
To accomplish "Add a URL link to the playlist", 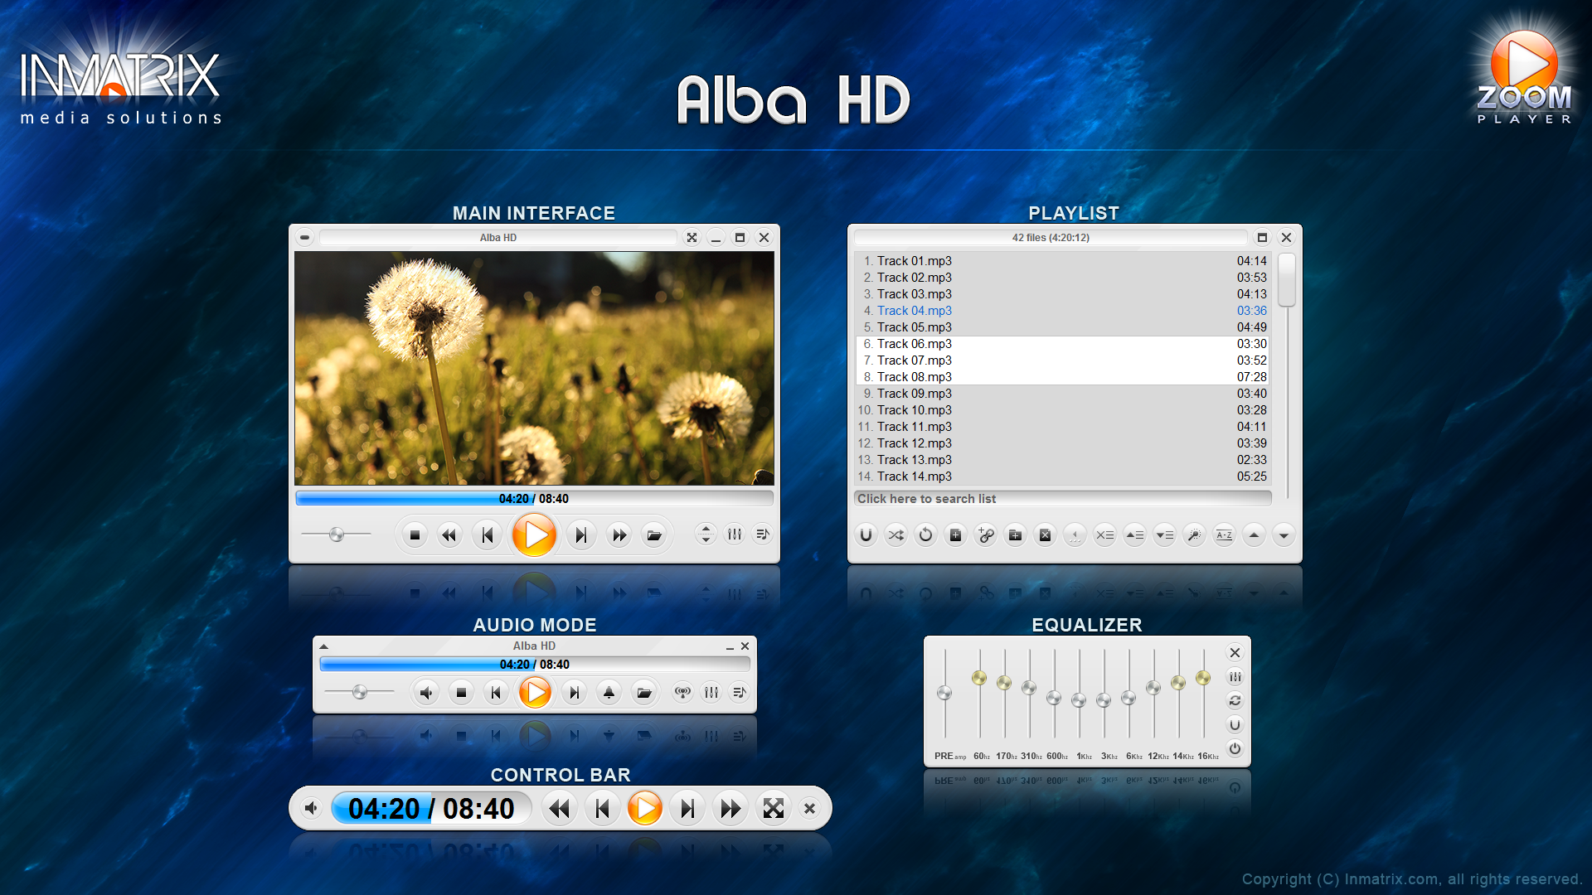I will 985,535.
